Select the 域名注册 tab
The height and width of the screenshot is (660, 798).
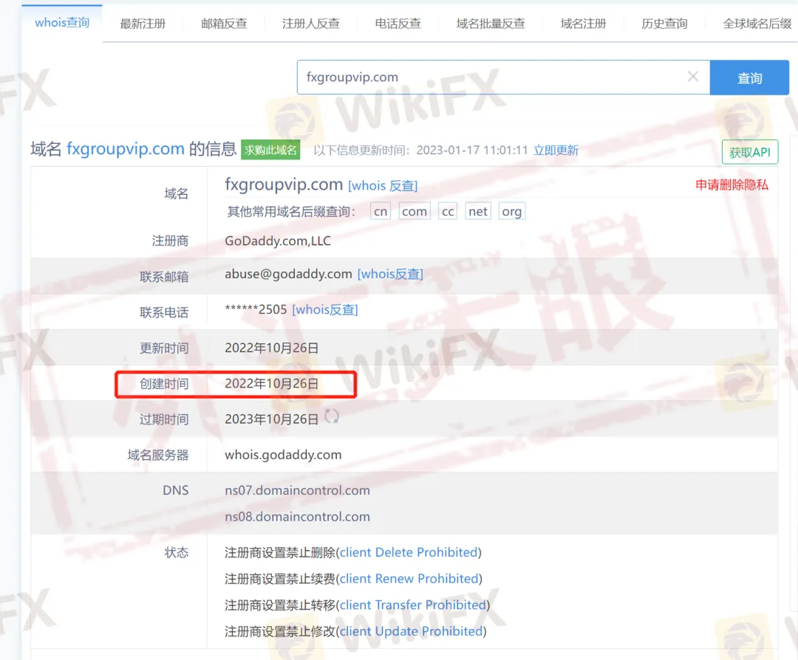pos(583,24)
